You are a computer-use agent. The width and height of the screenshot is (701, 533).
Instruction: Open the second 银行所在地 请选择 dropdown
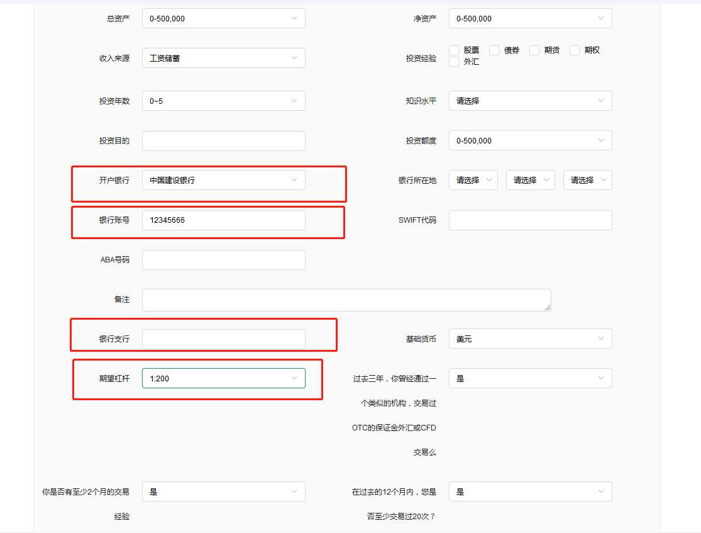530,179
